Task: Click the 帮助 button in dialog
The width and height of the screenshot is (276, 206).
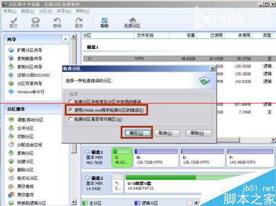Action: coord(199,133)
